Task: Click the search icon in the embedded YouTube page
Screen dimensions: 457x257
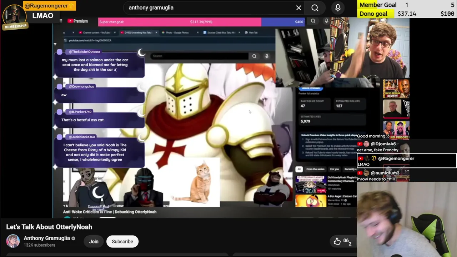Action: pos(254,56)
